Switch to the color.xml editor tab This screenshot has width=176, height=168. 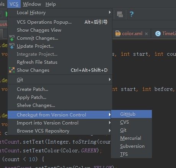click(x=132, y=34)
